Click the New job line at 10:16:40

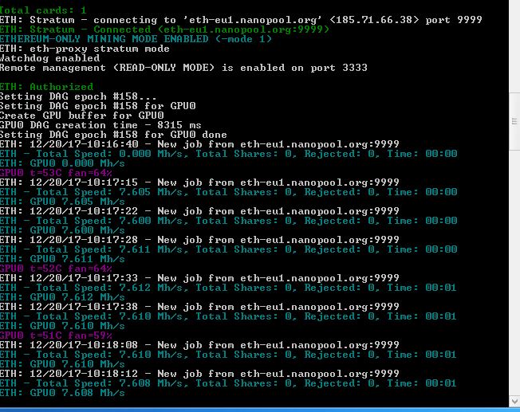coord(199,144)
